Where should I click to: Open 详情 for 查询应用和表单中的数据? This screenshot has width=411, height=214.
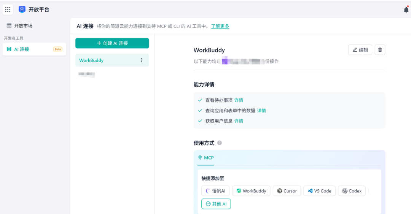[261, 111]
